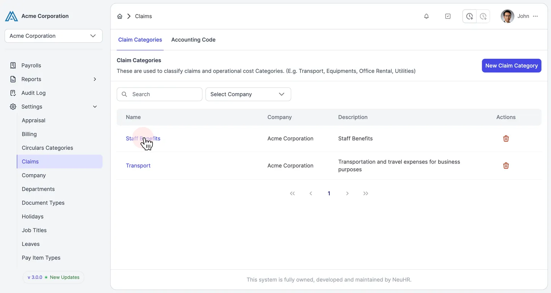Image resolution: width=551 pixels, height=293 pixels.
Task: Delete the Transport claim category
Action: 506,166
